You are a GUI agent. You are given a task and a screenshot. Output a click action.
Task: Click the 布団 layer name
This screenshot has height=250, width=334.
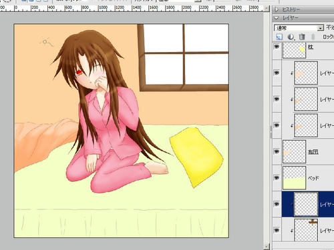coord(313,152)
